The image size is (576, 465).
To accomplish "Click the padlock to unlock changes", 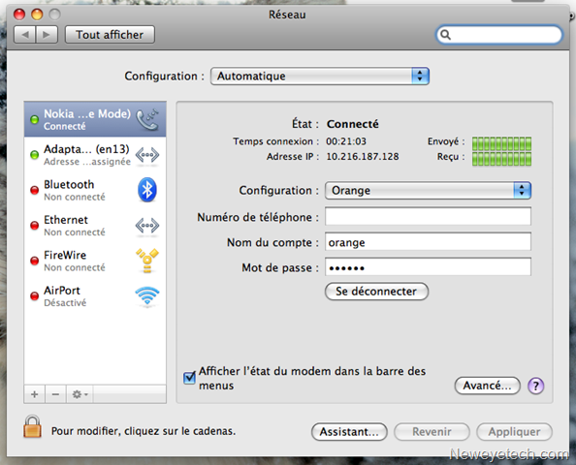I will [x=32, y=427].
